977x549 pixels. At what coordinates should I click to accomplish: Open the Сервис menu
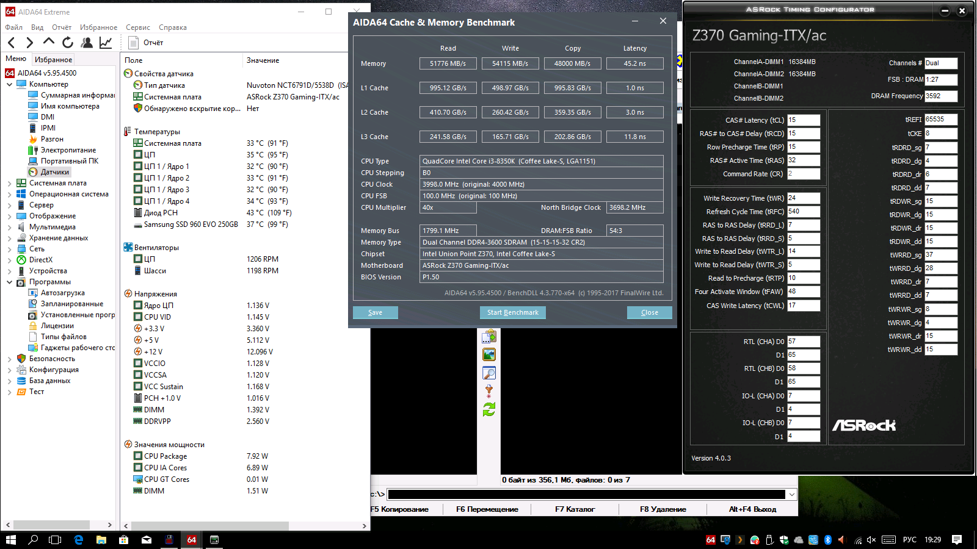[138, 27]
